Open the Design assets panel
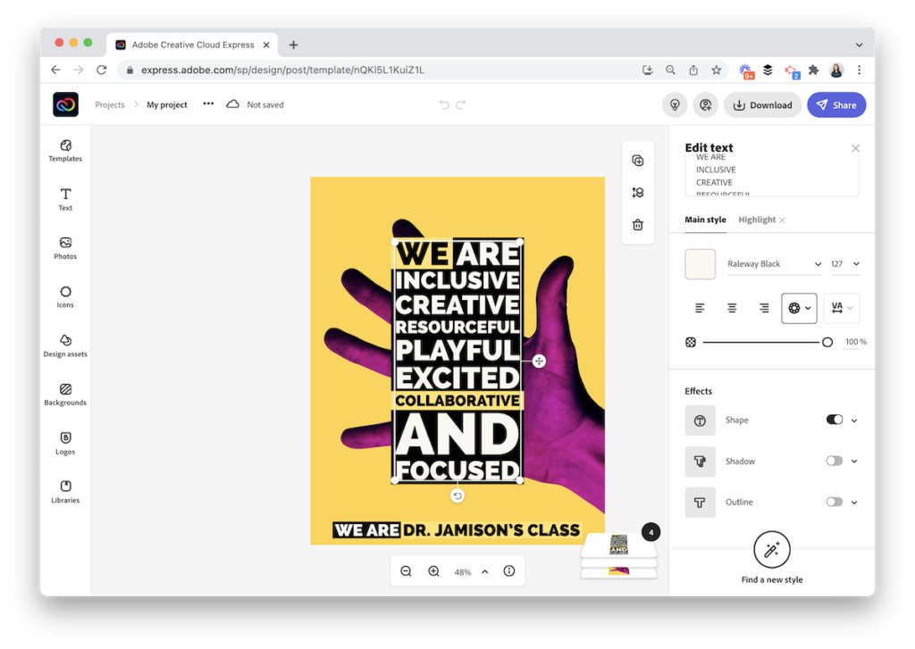 pyautogui.click(x=64, y=346)
